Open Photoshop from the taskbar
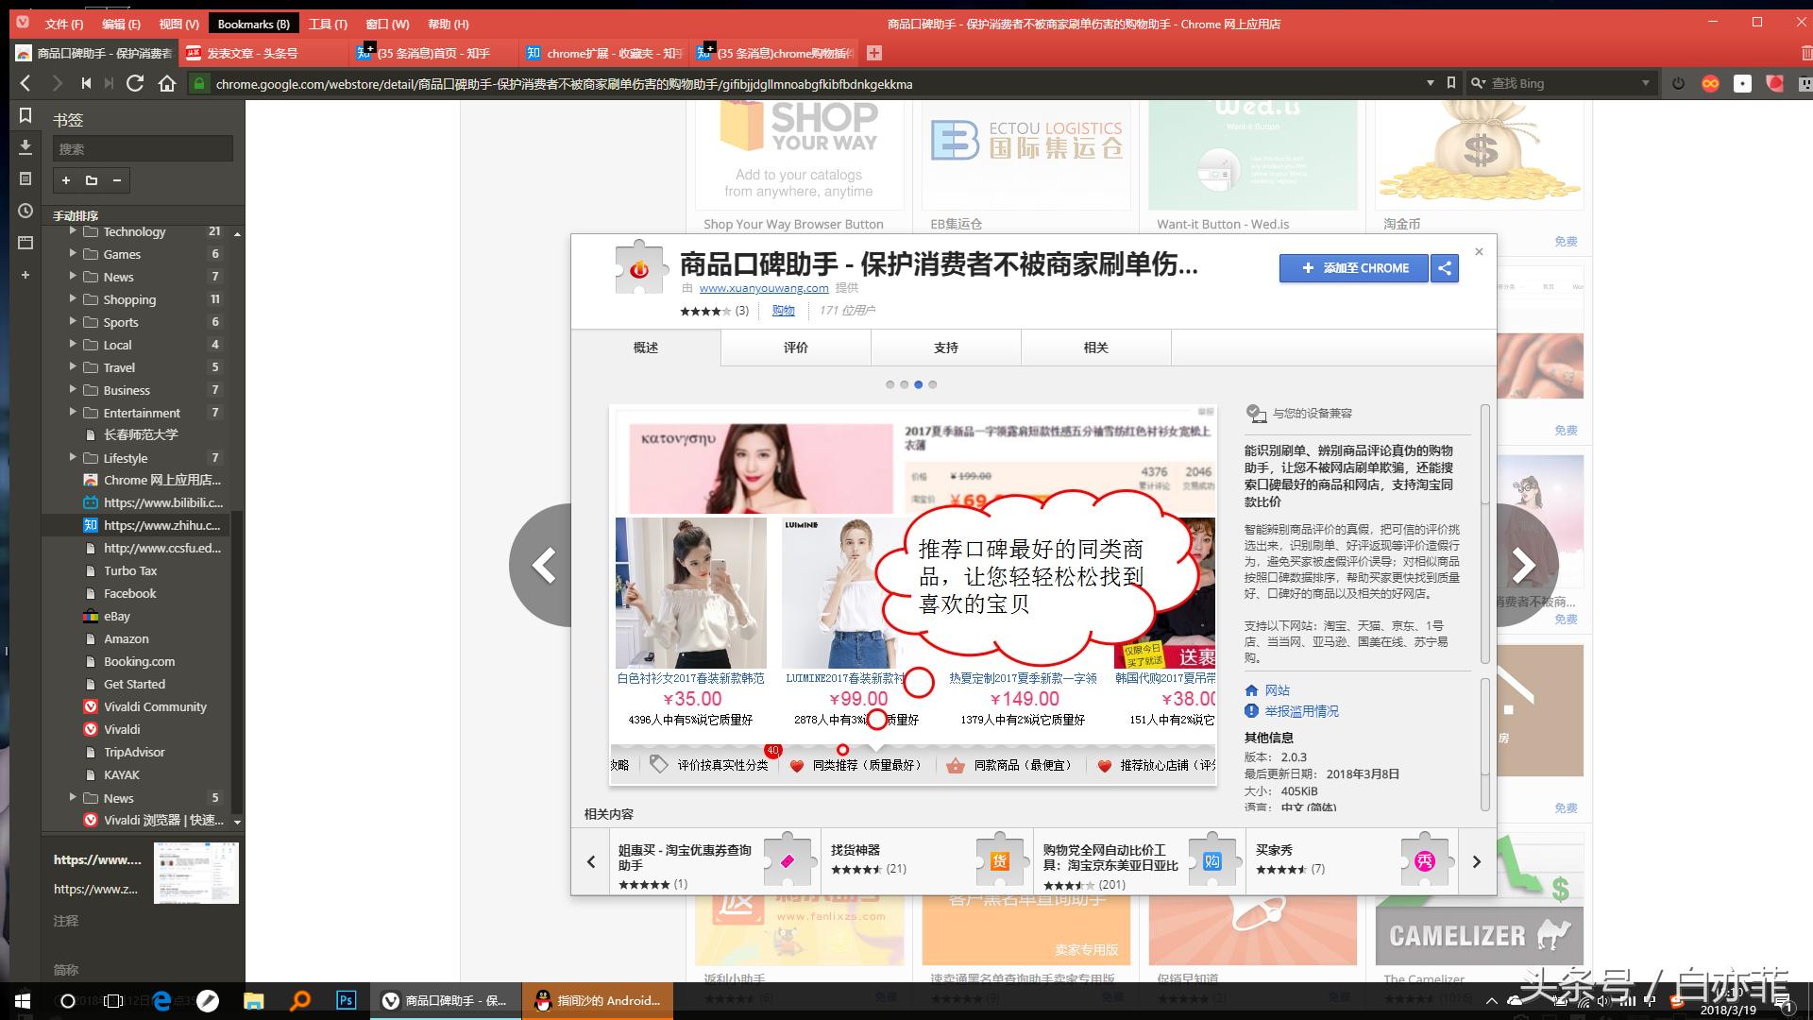The height and width of the screenshot is (1020, 1813). (346, 1000)
